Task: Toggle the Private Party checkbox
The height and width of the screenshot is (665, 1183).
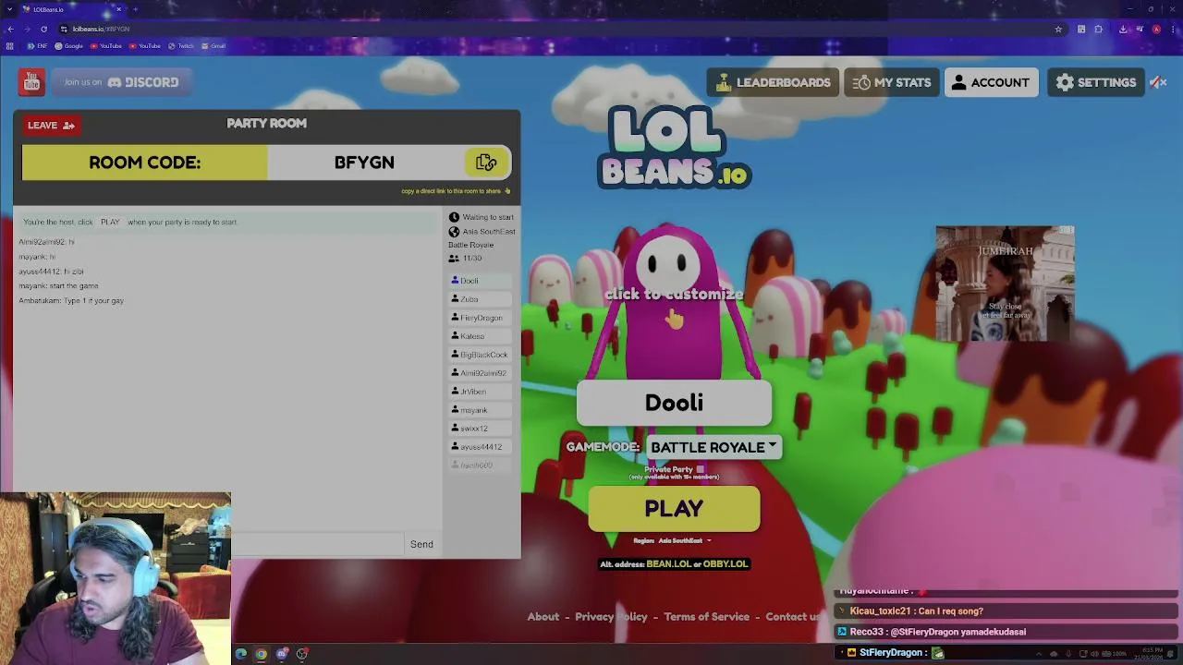Action: click(x=701, y=469)
